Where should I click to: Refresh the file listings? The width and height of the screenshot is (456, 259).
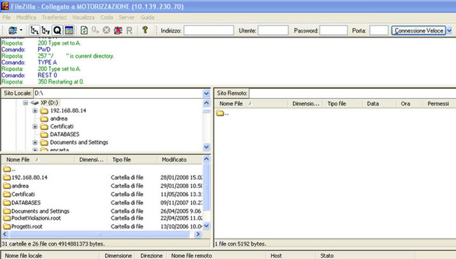click(x=84, y=30)
